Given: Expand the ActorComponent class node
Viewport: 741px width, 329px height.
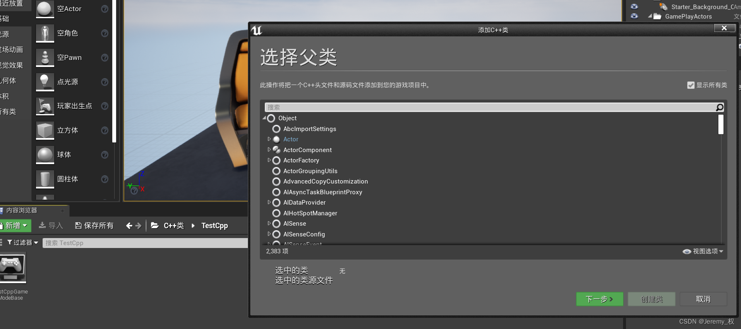Looking at the screenshot, I should [269, 150].
